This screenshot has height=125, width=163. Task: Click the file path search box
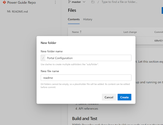120,2
